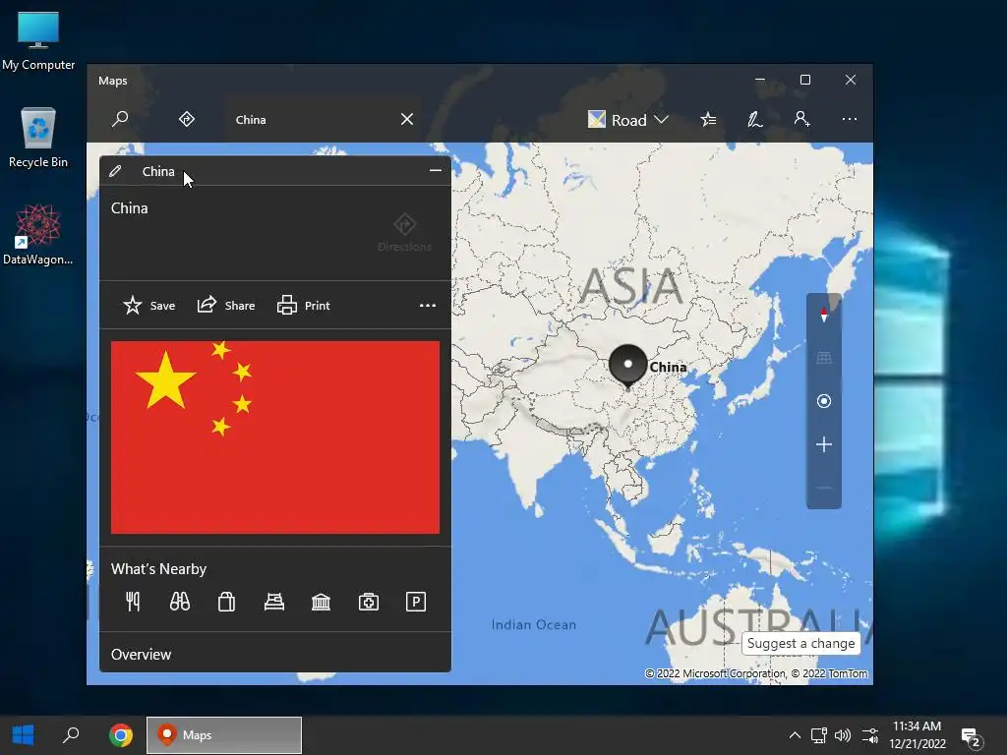The width and height of the screenshot is (1007, 755).
Task: Open the Windows Start menu
Action: tap(24, 735)
